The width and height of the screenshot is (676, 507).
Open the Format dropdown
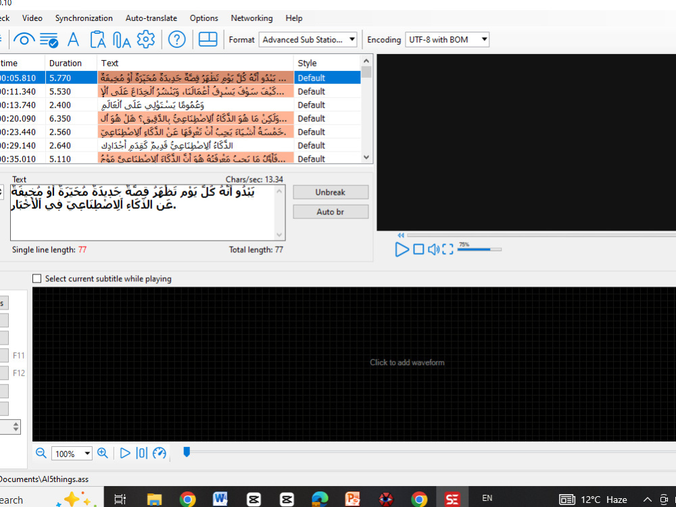pyautogui.click(x=308, y=40)
